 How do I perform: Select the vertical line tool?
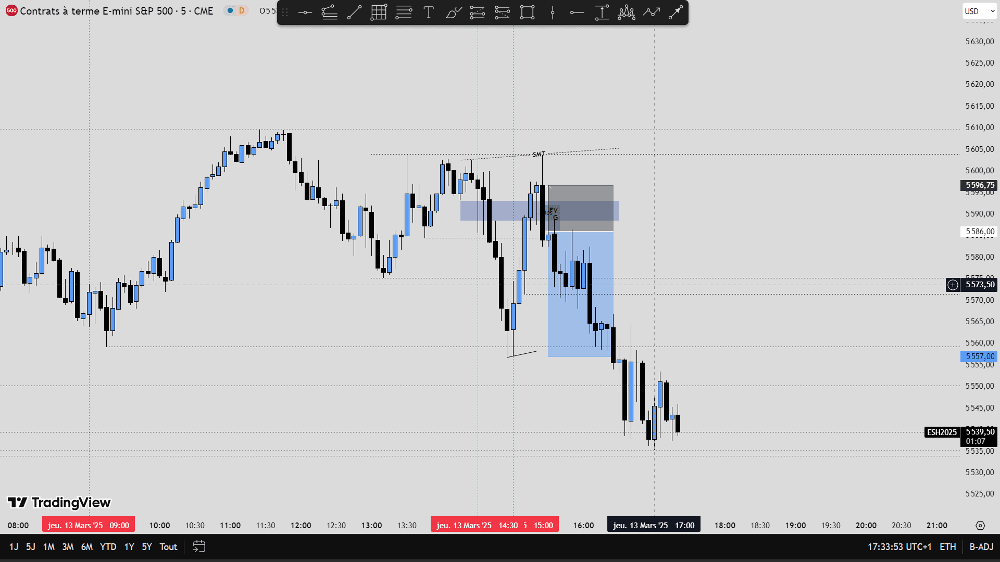coord(553,12)
